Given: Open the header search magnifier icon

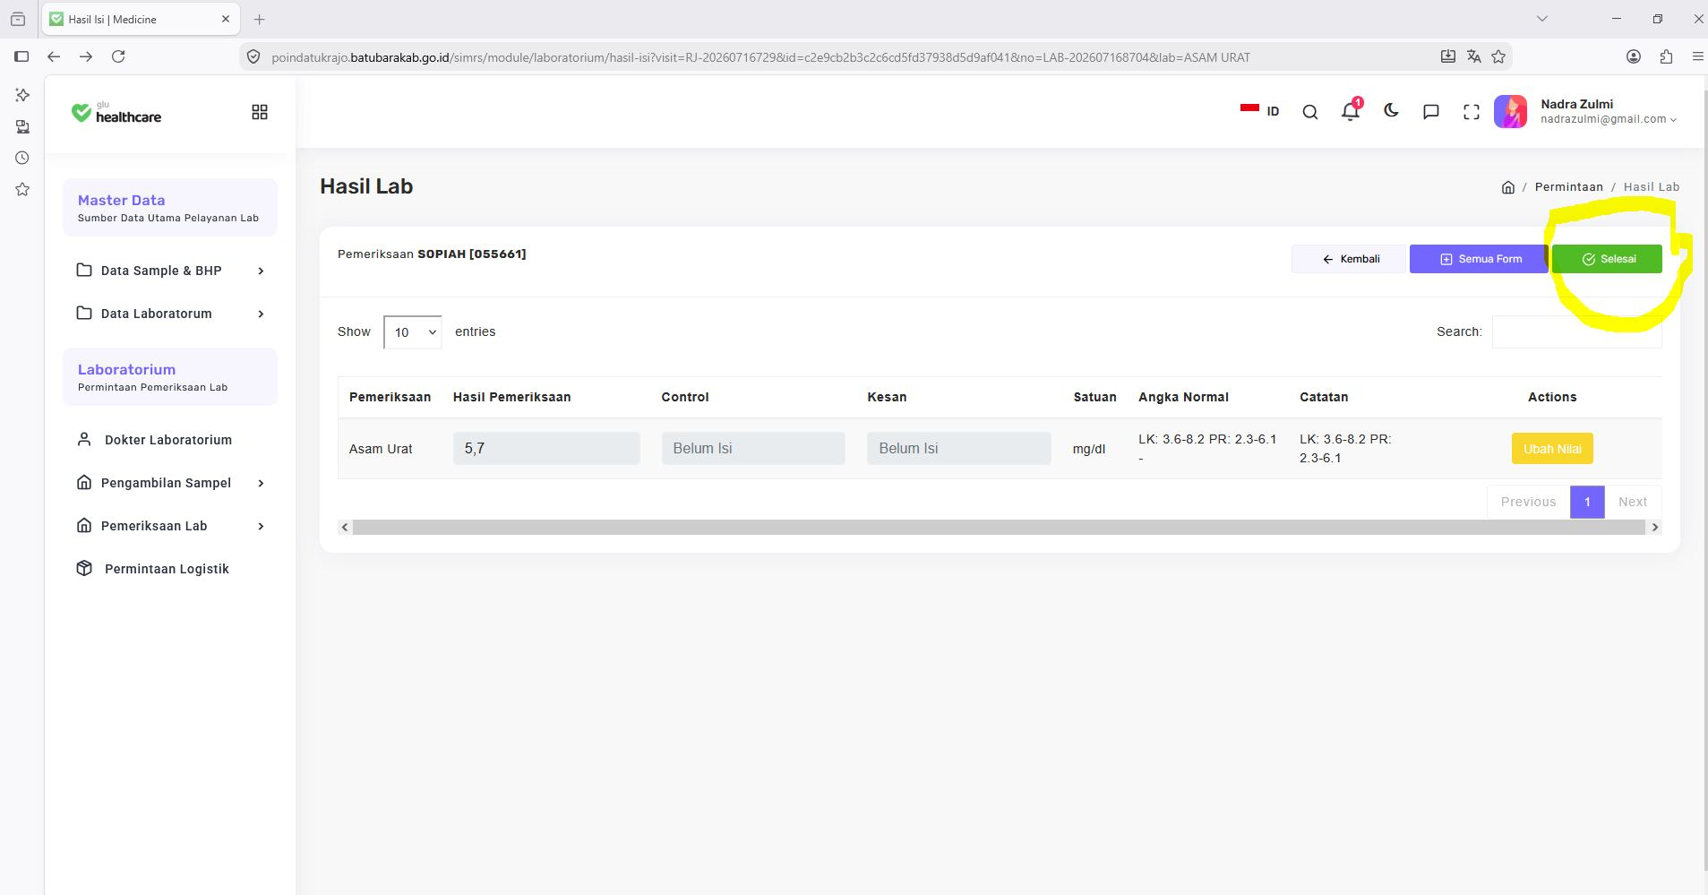Looking at the screenshot, I should click(1310, 112).
